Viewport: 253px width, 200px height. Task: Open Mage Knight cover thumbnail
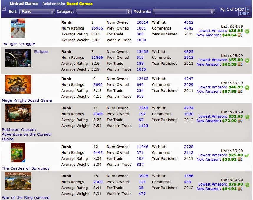pyautogui.click(x=18, y=84)
